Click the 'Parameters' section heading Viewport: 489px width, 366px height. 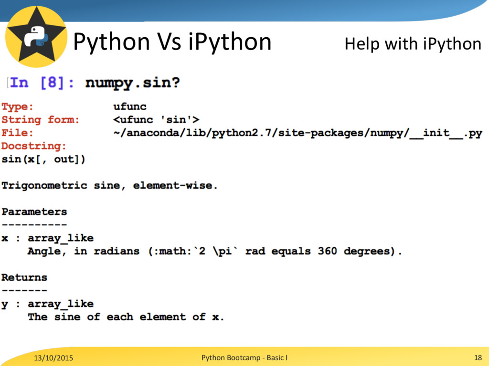tap(34, 212)
